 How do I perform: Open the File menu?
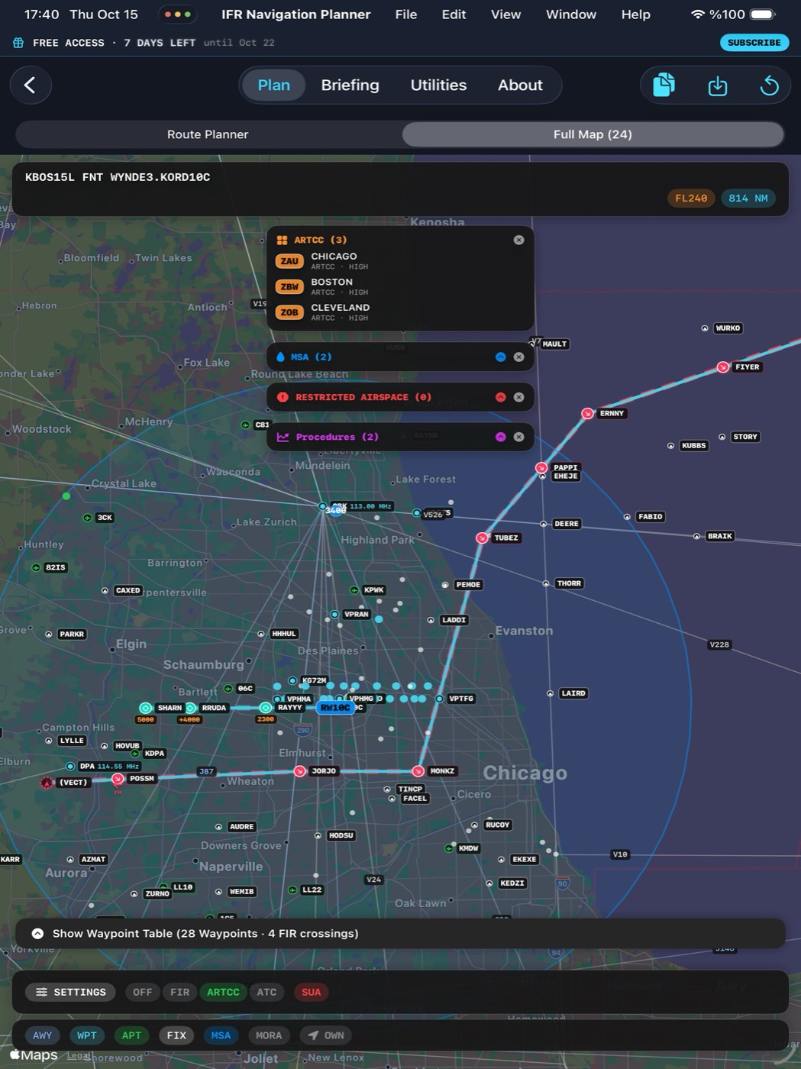405,15
